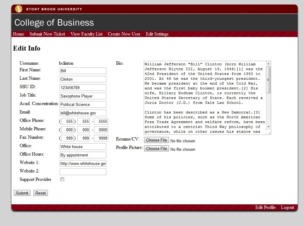
Task: Open Edit Settings in navigation bar
Action: 157,34
